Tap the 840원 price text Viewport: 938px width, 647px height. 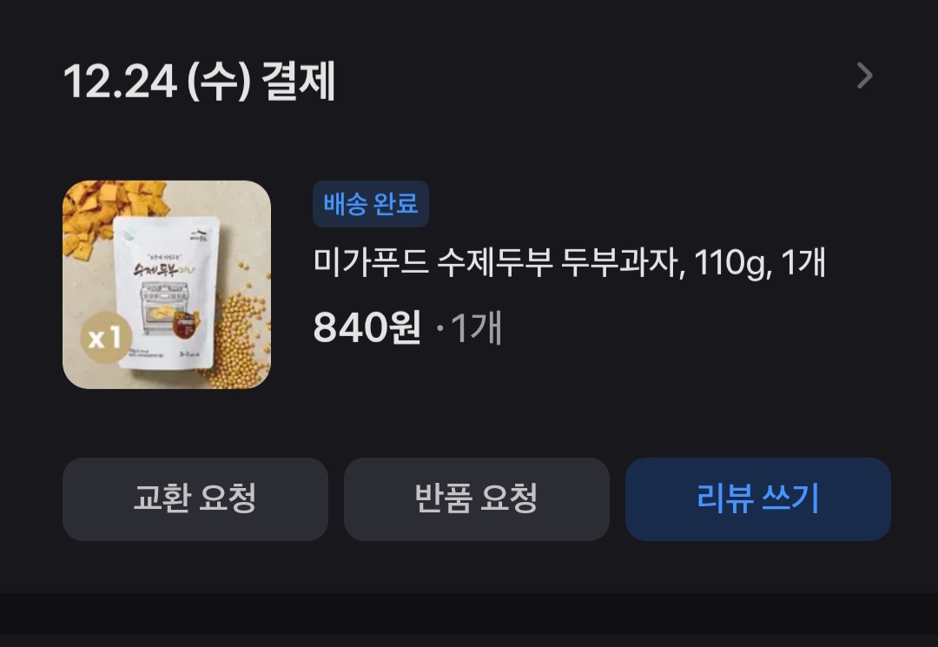[367, 327]
